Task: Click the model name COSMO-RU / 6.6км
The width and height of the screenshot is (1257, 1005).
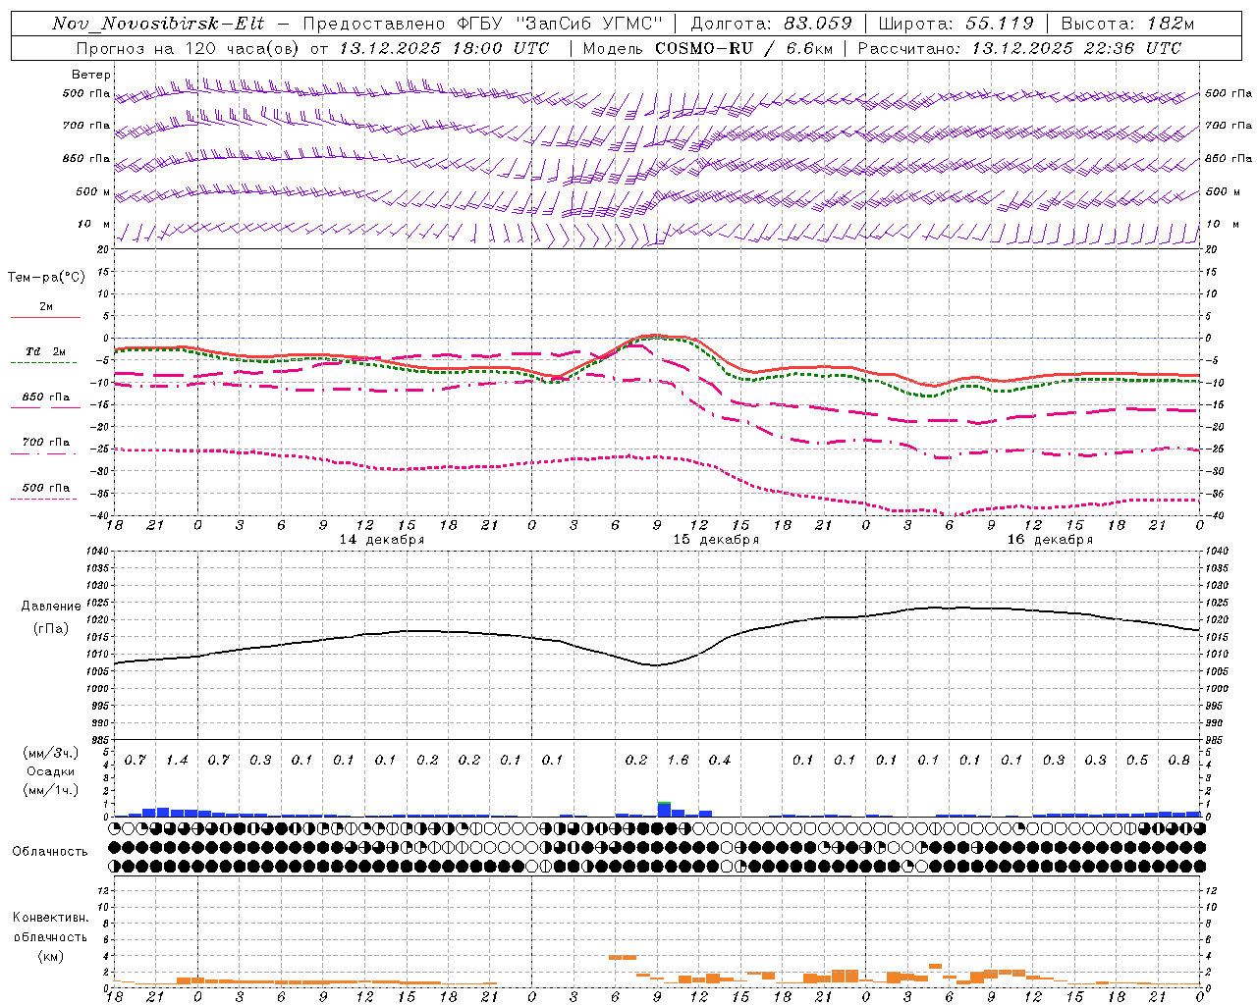Action: pyautogui.click(x=743, y=48)
